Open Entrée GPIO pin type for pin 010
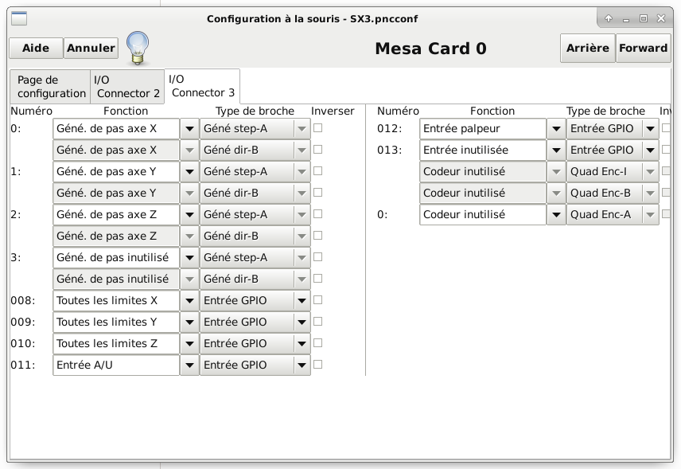The height and width of the screenshot is (469, 681). coord(255,344)
